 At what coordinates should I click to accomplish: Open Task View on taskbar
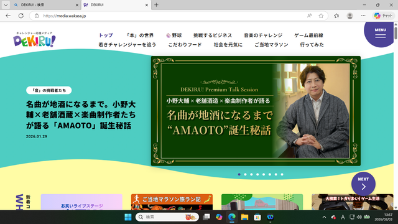(x=206, y=217)
